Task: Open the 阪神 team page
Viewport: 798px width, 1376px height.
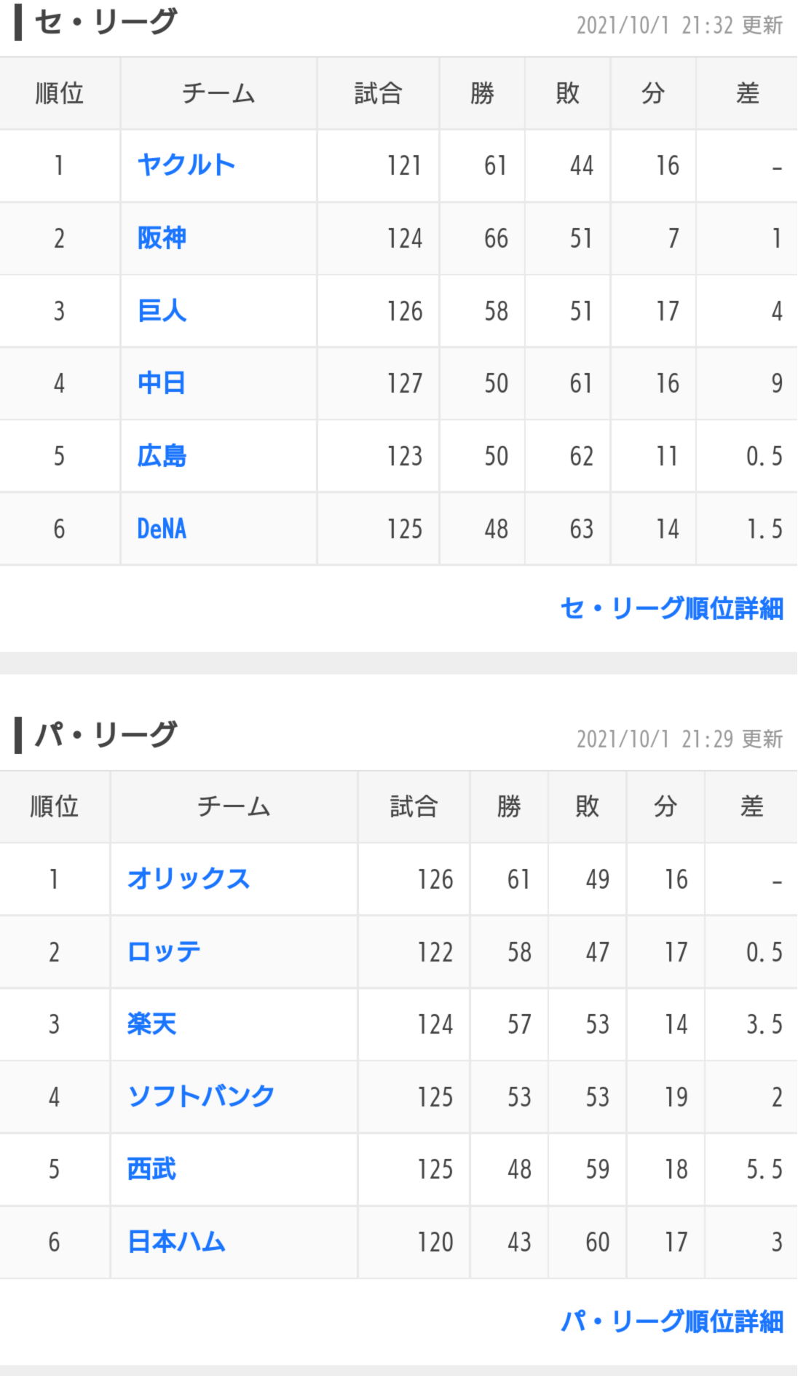Action: point(162,238)
